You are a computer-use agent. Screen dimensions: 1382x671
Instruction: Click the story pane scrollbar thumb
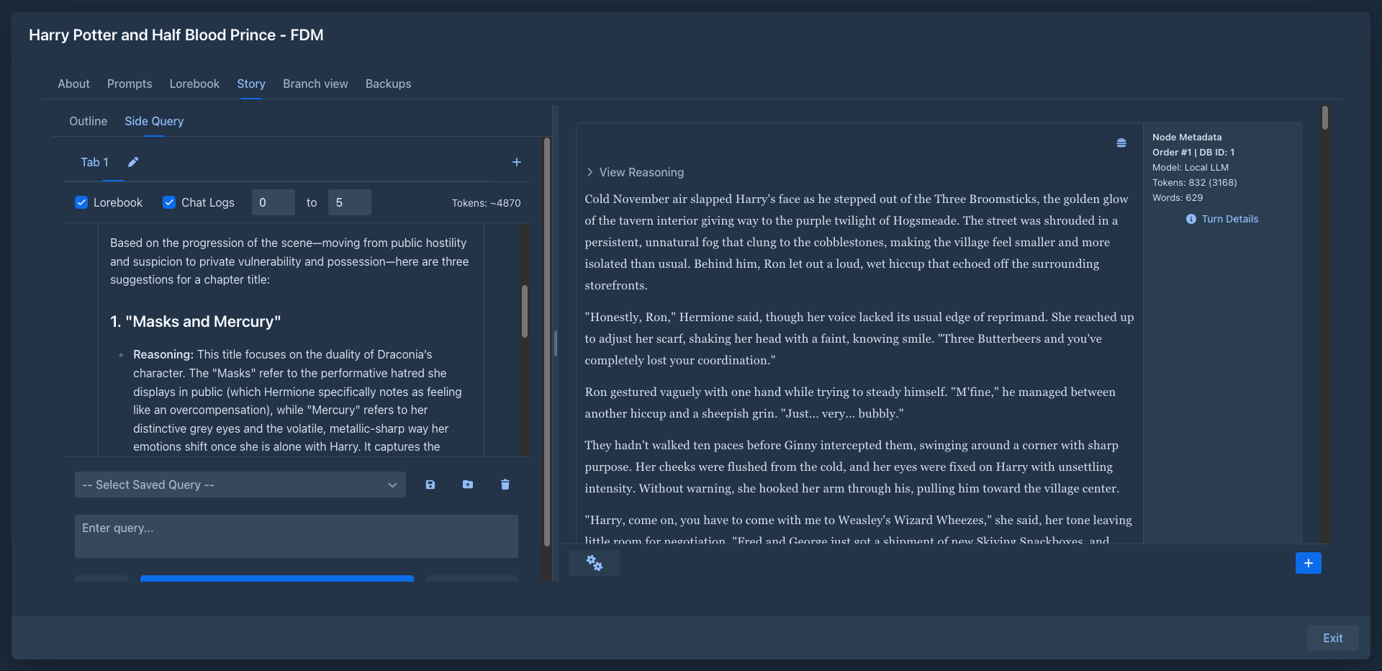(1325, 118)
